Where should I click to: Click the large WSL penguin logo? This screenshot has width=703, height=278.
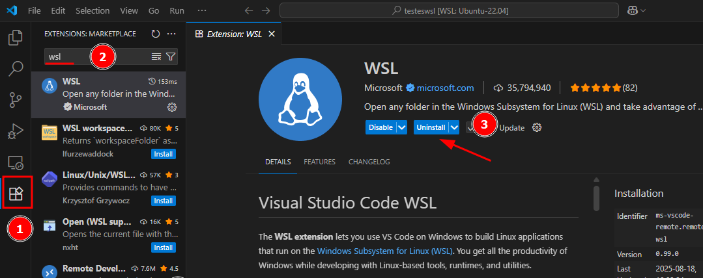click(300, 99)
